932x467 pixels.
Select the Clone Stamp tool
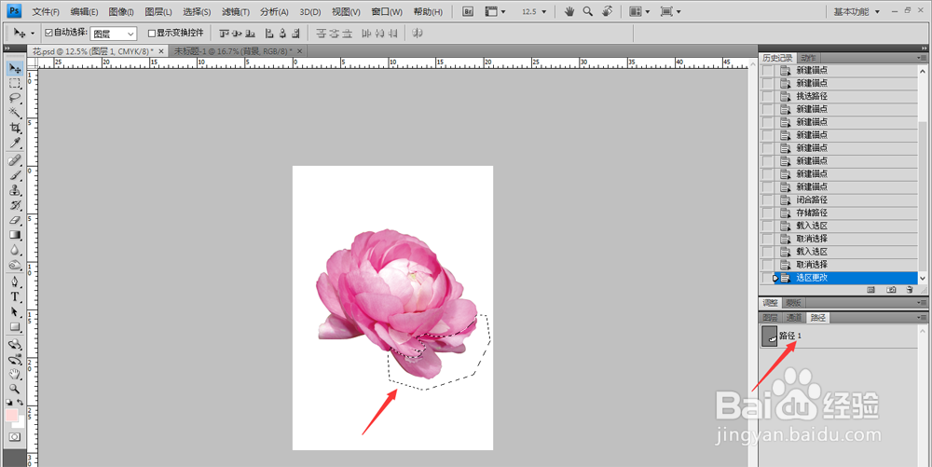click(x=15, y=190)
